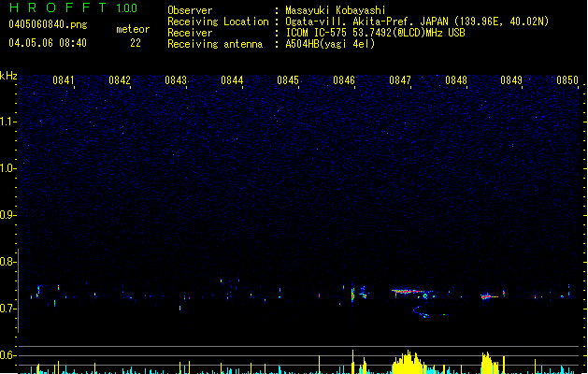Screen dimensions: 588x374
Task: Click the kHz axis unit label
Action: [8, 76]
